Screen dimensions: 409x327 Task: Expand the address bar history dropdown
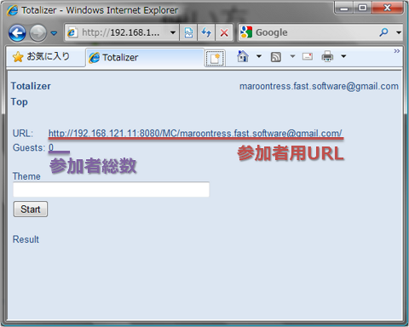[173, 32]
